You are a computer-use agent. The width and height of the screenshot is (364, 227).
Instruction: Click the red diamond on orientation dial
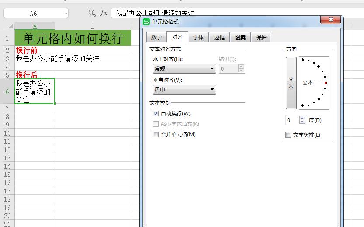(x=326, y=83)
